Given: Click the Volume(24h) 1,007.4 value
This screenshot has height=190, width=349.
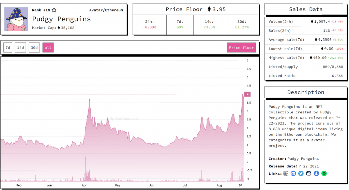Looking at the screenshot, I should (x=320, y=21).
